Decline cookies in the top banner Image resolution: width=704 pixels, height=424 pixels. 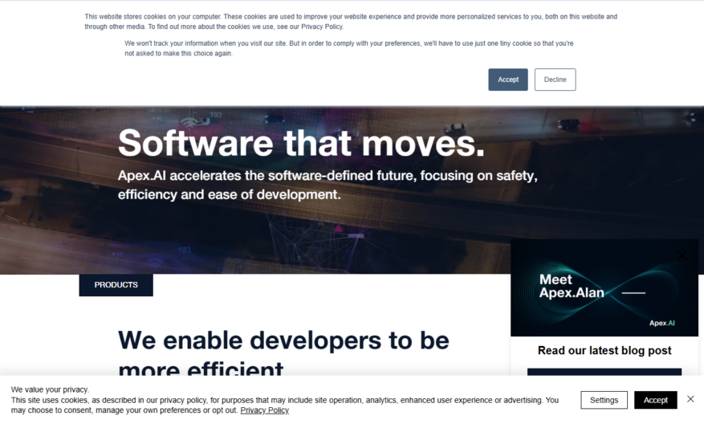point(555,79)
